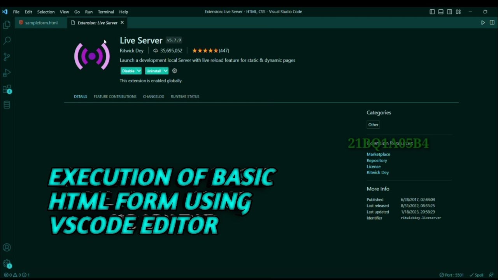Image resolution: width=498 pixels, height=280 pixels.
Task: Open the License link
Action: coord(373,166)
